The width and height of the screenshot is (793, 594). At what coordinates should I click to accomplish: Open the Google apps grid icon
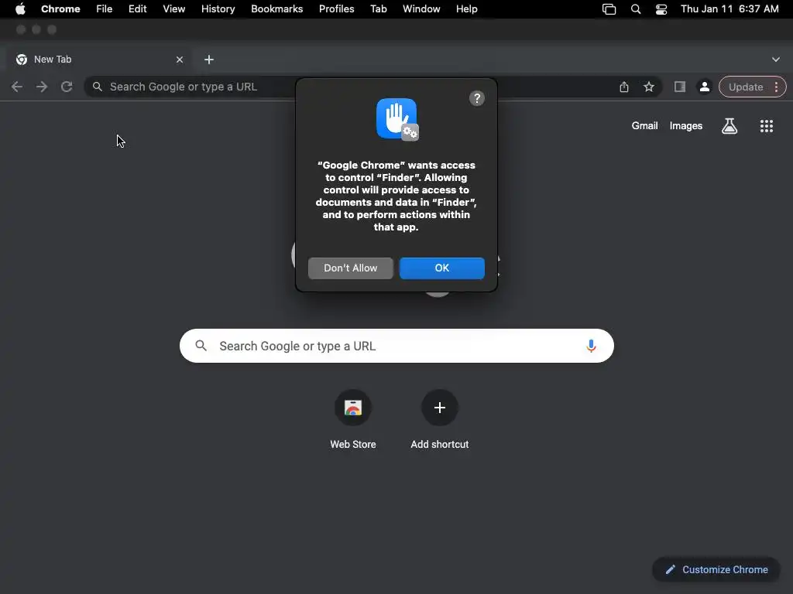tap(766, 126)
